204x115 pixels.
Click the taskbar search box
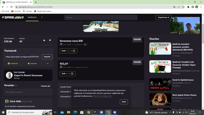(x=29, y=112)
